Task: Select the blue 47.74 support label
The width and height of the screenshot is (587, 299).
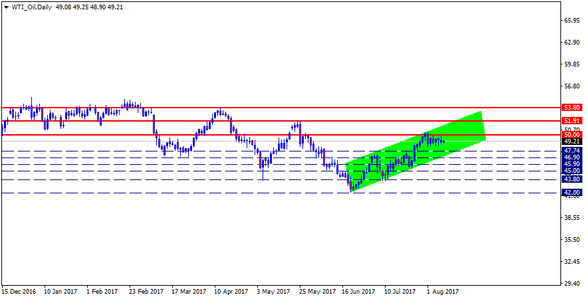Action: pos(572,151)
